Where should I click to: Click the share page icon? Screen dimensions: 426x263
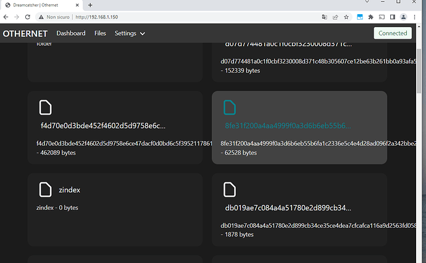(335, 17)
